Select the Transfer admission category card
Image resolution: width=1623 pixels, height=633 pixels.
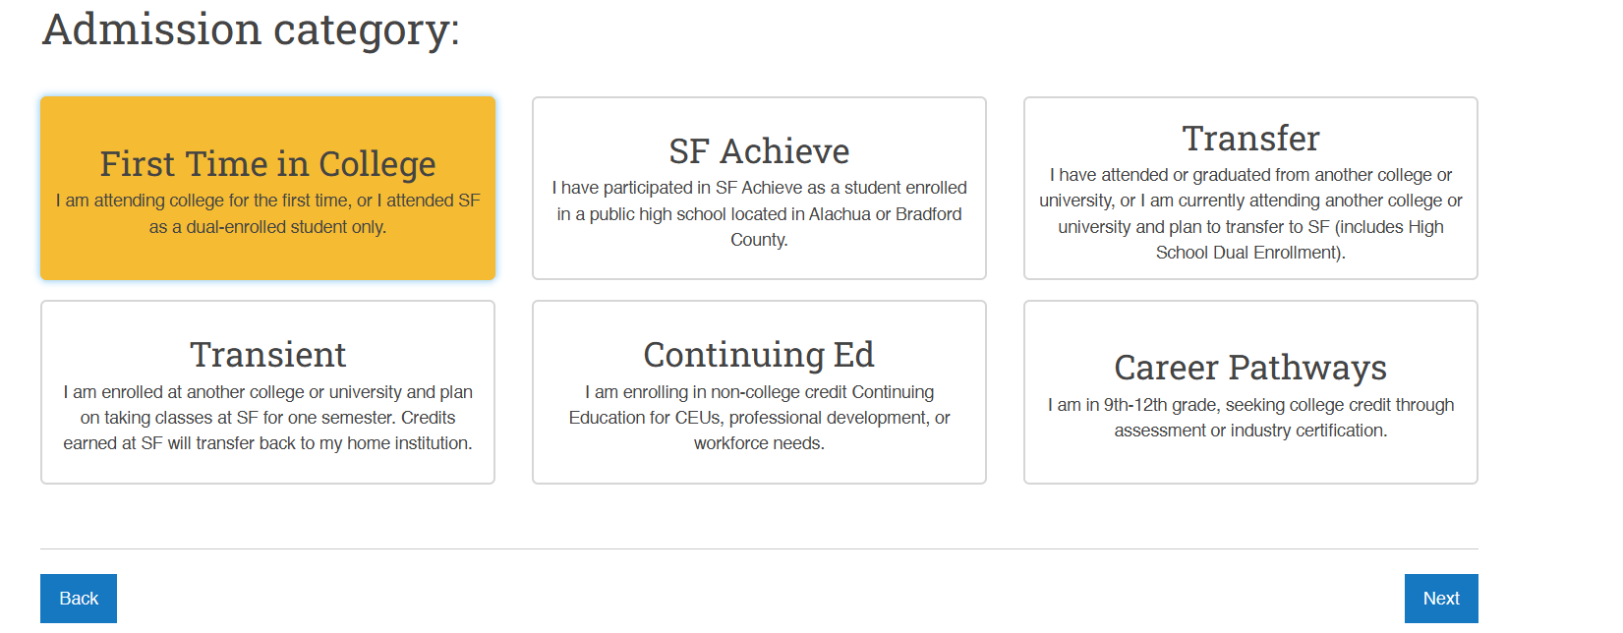pos(1250,188)
